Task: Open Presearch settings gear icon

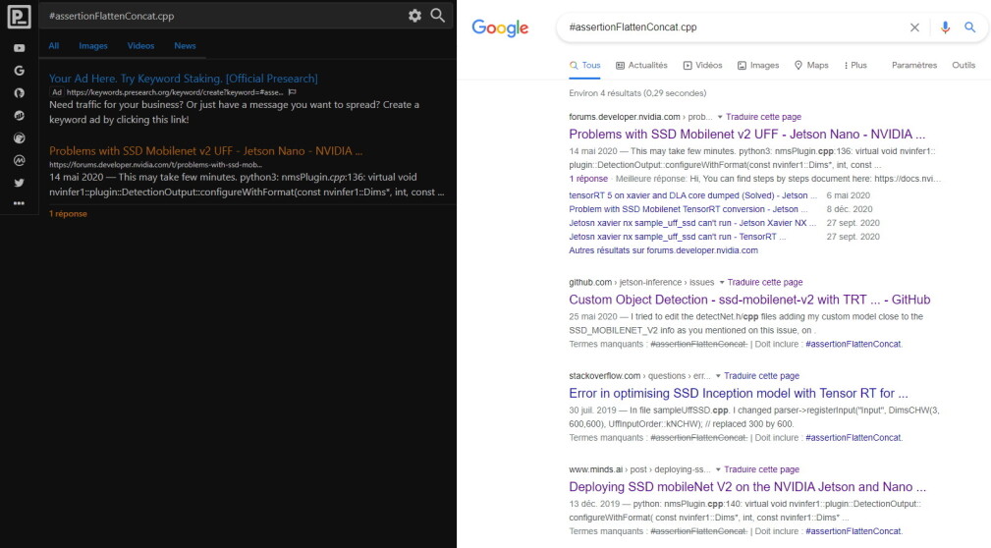Action: point(414,16)
